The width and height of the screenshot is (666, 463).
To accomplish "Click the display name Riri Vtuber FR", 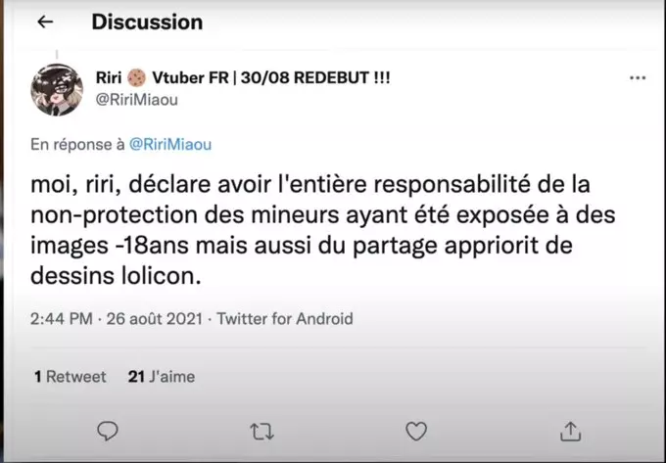I will pyautogui.click(x=243, y=77).
